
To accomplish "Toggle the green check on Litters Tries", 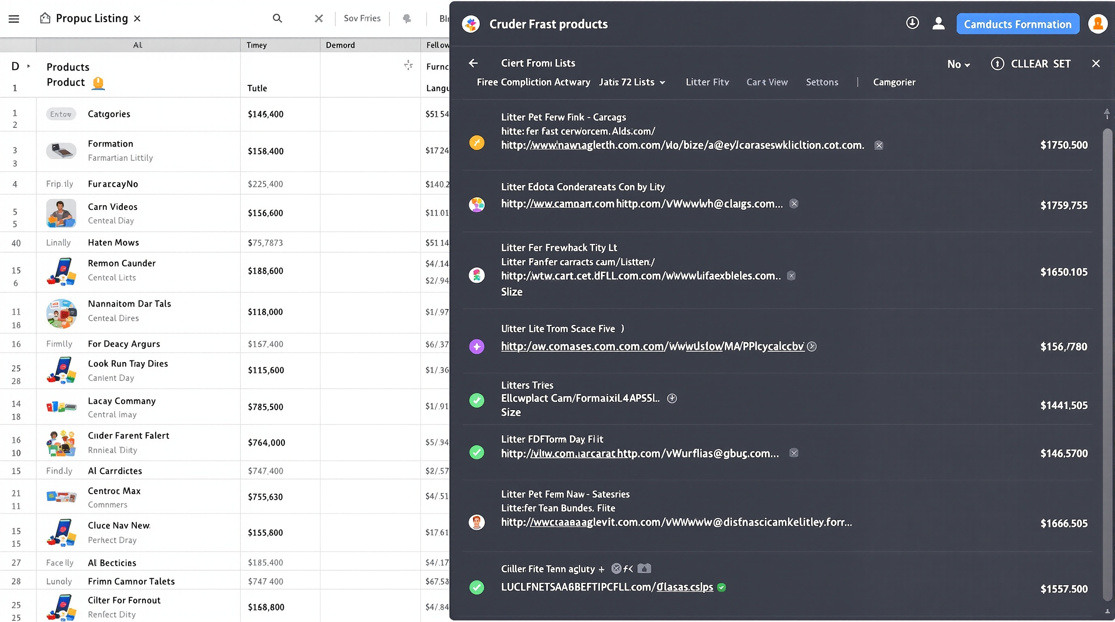I will (x=476, y=400).
